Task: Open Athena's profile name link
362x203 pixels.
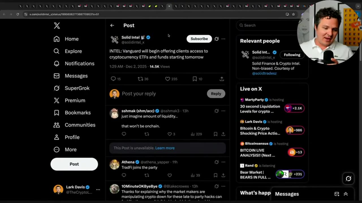Action: [x=128, y=162]
